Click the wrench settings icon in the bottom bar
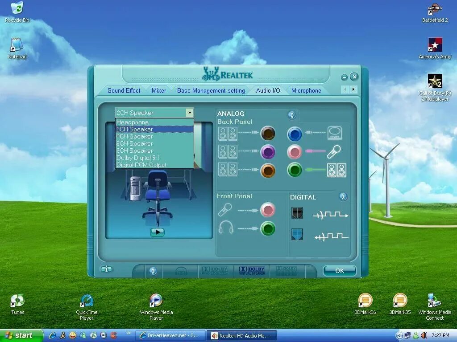 (x=154, y=271)
